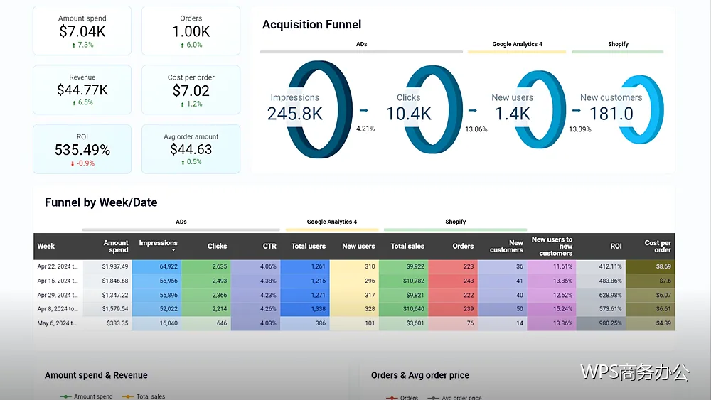Click the Orders & Avg order price title

tap(420, 375)
